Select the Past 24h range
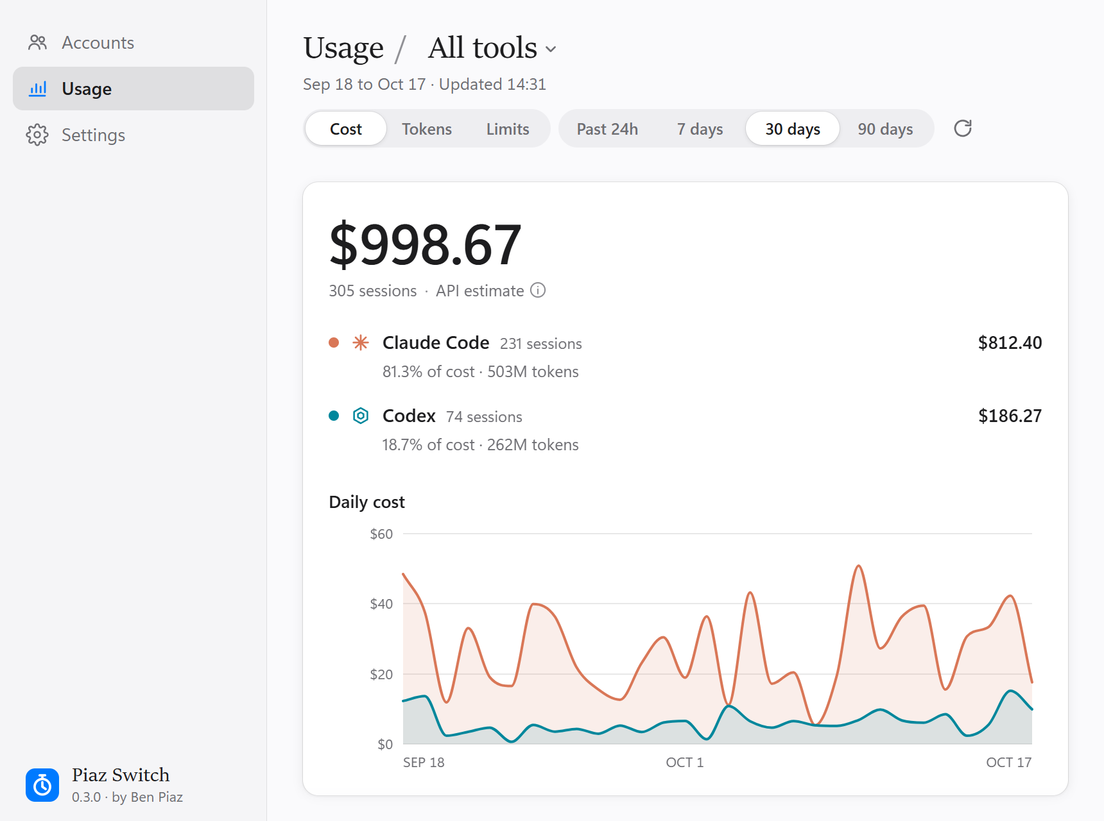This screenshot has width=1104, height=821. click(607, 129)
